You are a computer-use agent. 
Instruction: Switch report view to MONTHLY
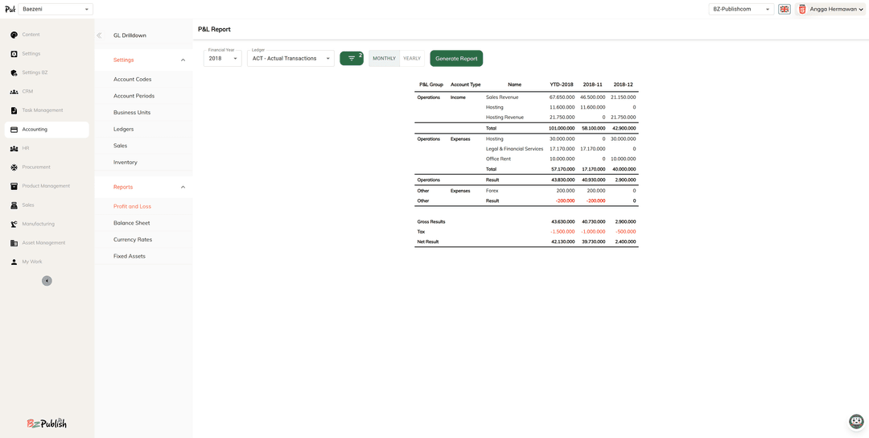[x=384, y=59]
